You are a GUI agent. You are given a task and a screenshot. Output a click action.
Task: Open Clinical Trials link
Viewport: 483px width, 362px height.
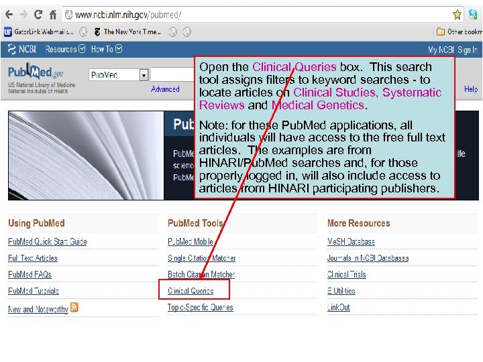347,274
